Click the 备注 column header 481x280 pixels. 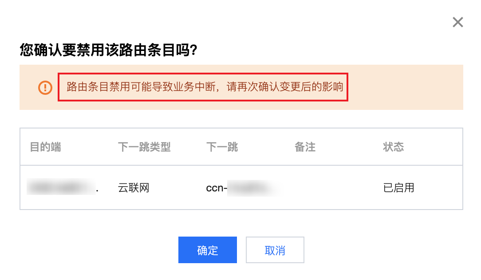pyautogui.click(x=305, y=147)
